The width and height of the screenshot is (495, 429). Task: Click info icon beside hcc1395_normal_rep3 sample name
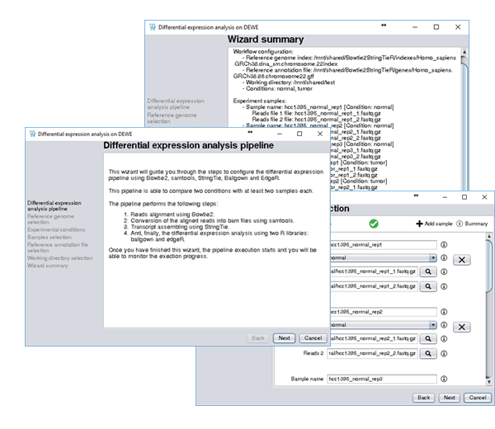point(444,379)
